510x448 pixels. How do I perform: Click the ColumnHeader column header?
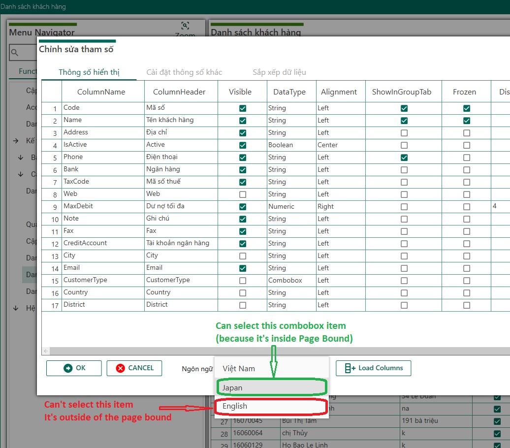(x=181, y=92)
